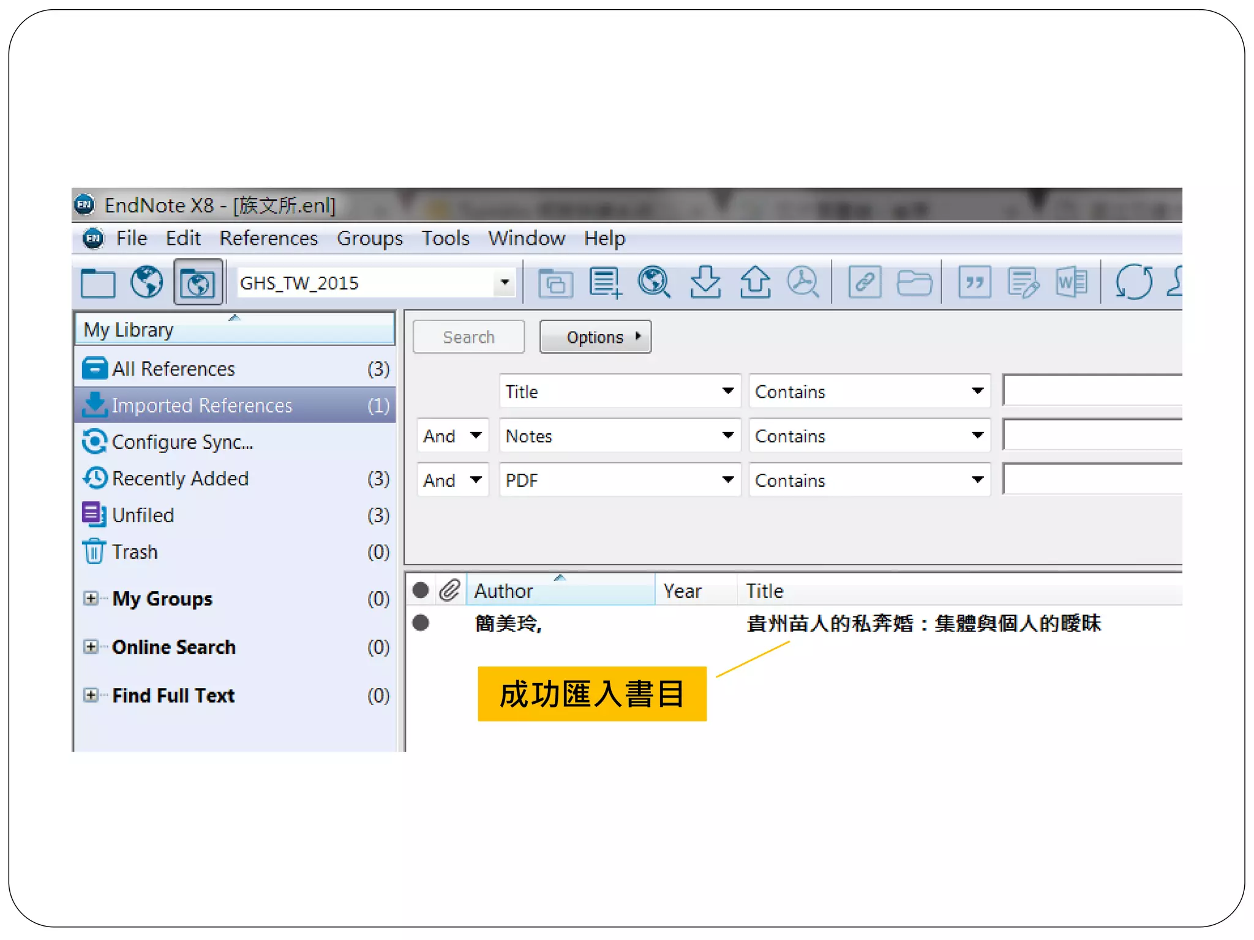This screenshot has height=940, width=1254.
Task: Select All References in My Library
Action: click(x=173, y=369)
